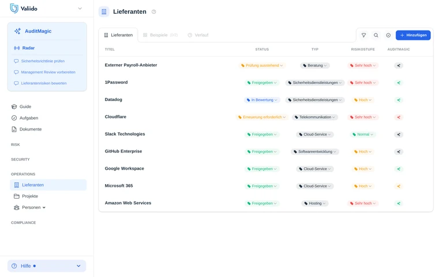Click AuditMagic sparkle icon for Cloudflare row
Image resolution: width=443 pixels, height=277 pixels.
tap(399, 117)
